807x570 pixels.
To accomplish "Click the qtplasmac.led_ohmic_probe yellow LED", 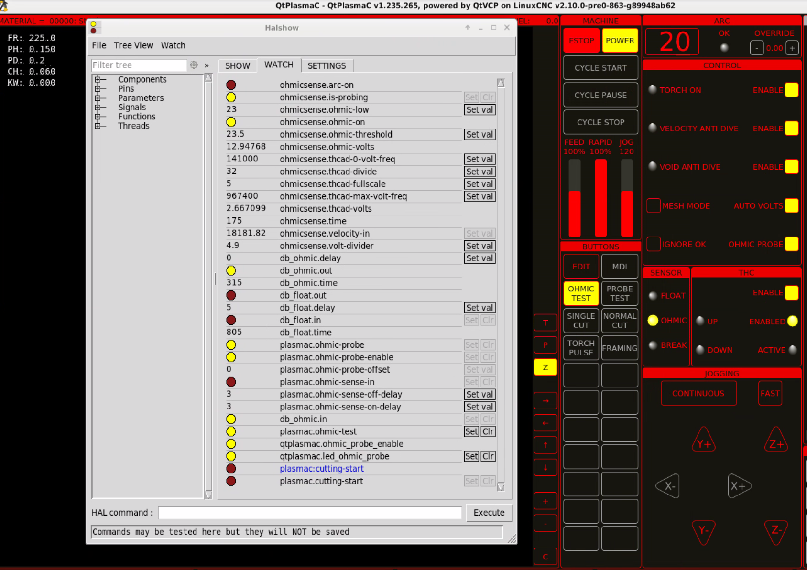I will coord(231,456).
